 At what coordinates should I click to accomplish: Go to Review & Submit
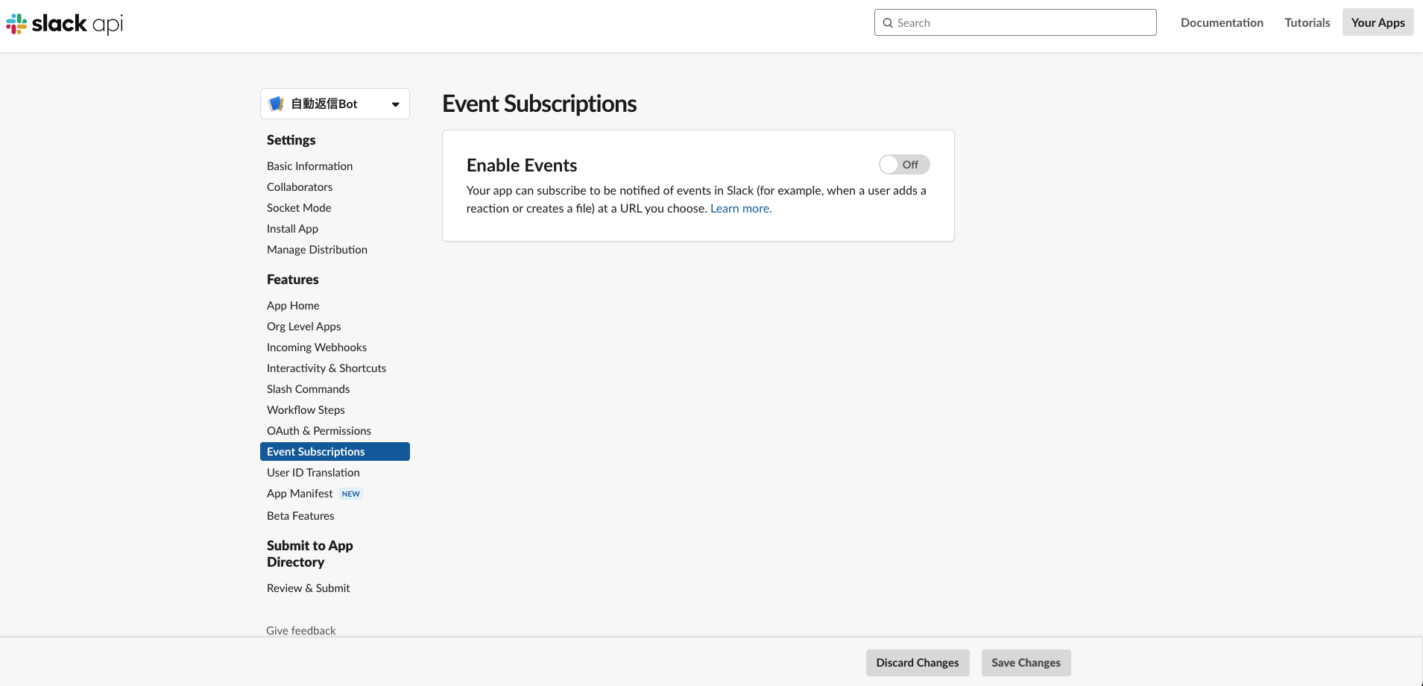pos(308,588)
